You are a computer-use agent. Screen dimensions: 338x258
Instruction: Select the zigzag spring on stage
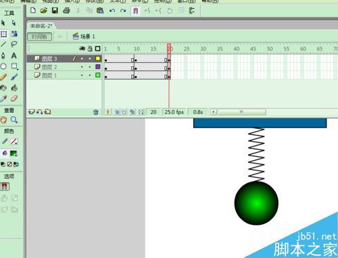point(256,155)
